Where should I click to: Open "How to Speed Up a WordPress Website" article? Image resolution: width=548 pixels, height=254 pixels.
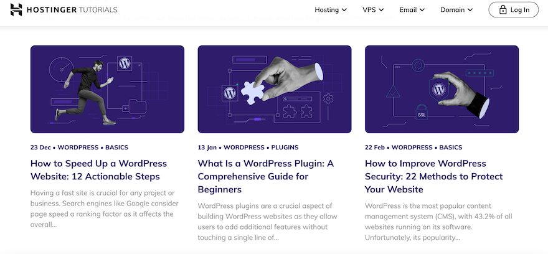click(x=98, y=170)
